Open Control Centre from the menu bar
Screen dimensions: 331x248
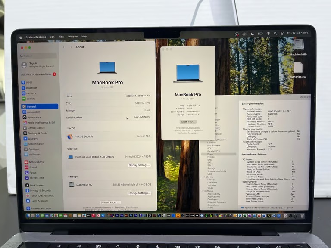pyautogui.click(x=282, y=33)
